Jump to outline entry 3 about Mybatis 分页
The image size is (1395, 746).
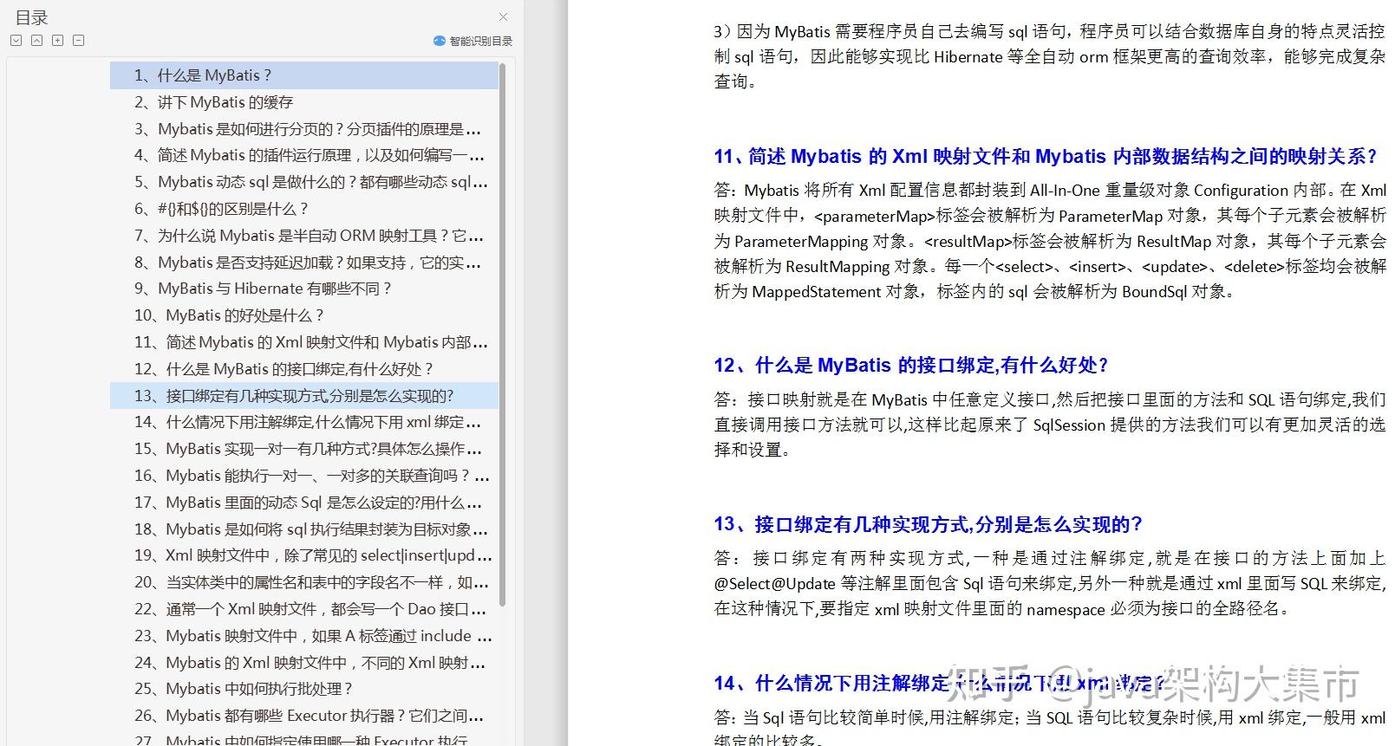304,129
